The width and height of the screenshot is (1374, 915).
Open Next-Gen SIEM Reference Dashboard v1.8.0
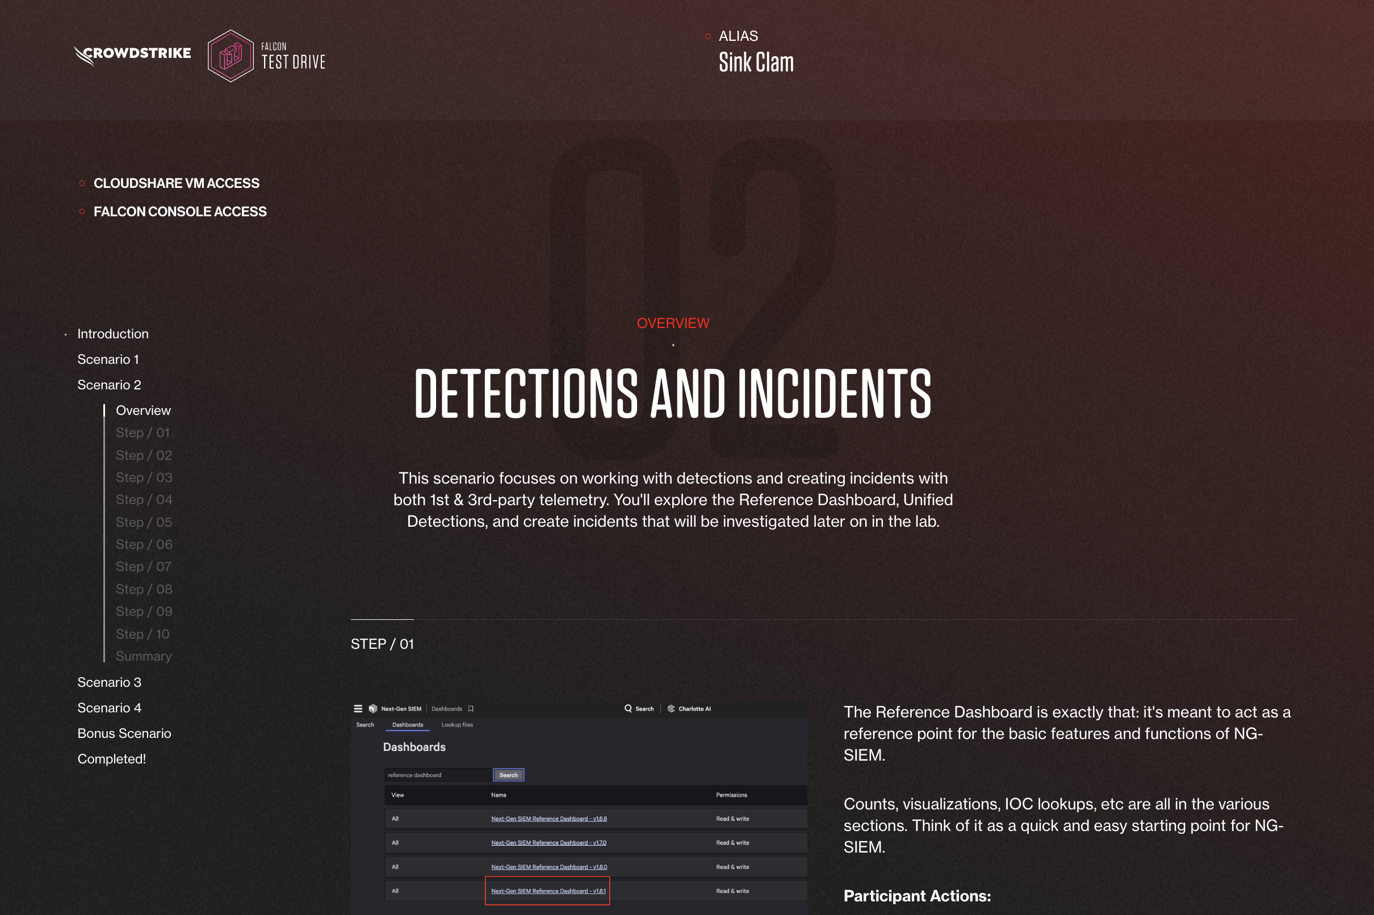(548, 867)
